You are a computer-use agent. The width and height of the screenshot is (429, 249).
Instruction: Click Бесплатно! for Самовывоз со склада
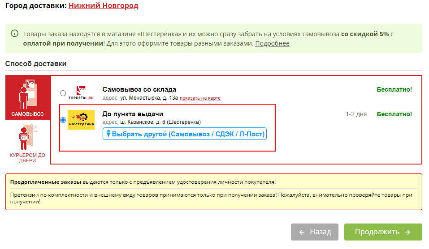click(x=394, y=89)
